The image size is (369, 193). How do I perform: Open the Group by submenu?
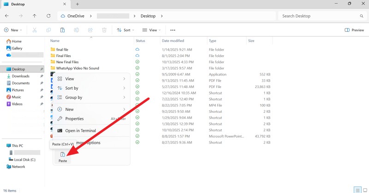(74, 97)
